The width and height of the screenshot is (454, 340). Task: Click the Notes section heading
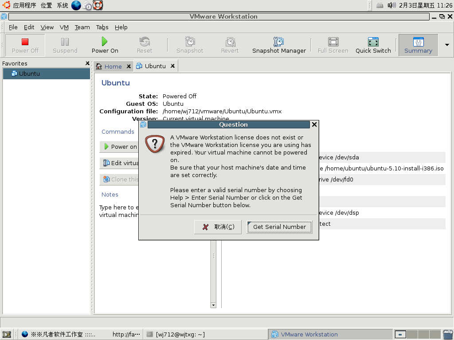pos(110,195)
